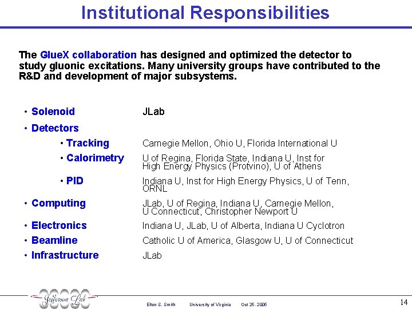The width and height of the screenshot is (412, 309).
Task: Select the Infrastructure bullet label
Action: point(65,255)
